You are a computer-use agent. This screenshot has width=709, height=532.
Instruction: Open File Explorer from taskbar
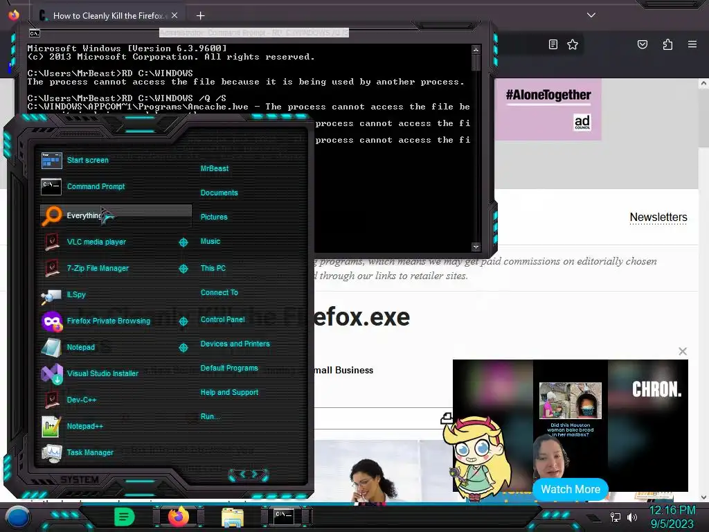(x=233, y=517)
